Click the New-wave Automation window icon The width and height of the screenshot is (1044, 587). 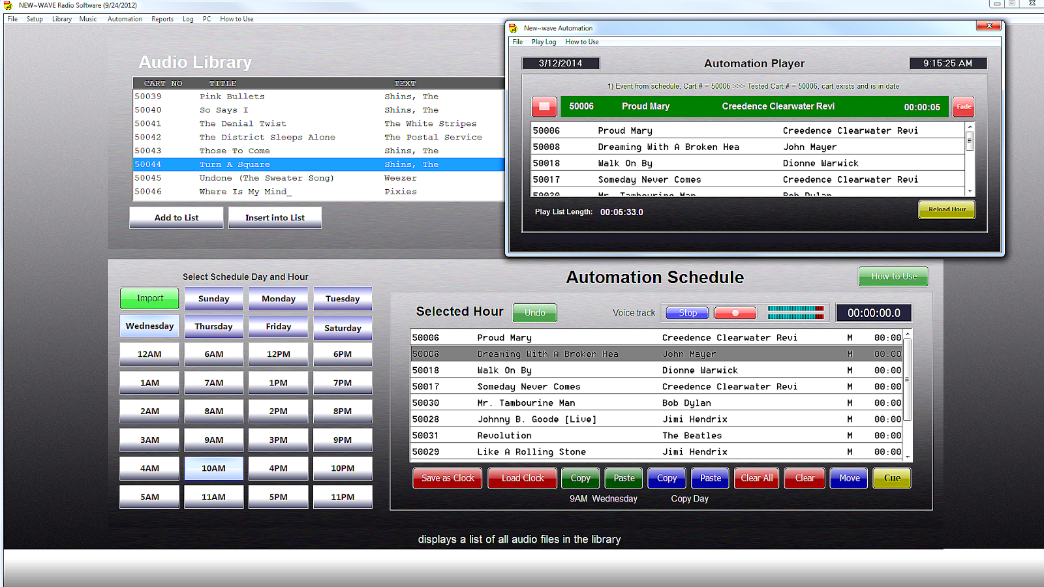[x=513, y=28]
